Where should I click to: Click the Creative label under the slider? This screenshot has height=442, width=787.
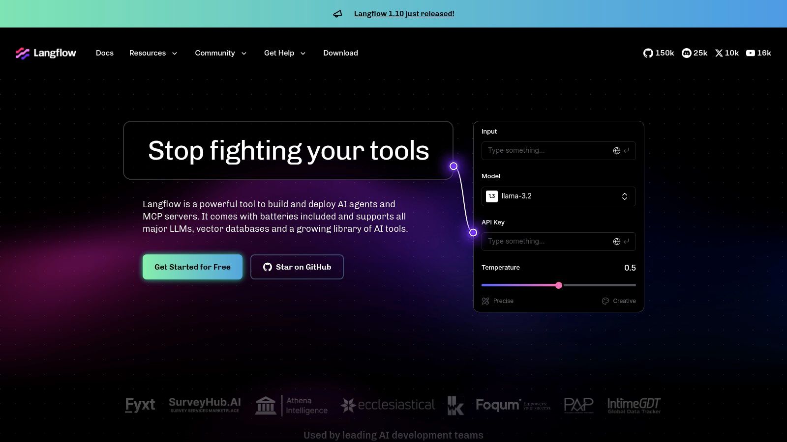click(x=624, y=301)
